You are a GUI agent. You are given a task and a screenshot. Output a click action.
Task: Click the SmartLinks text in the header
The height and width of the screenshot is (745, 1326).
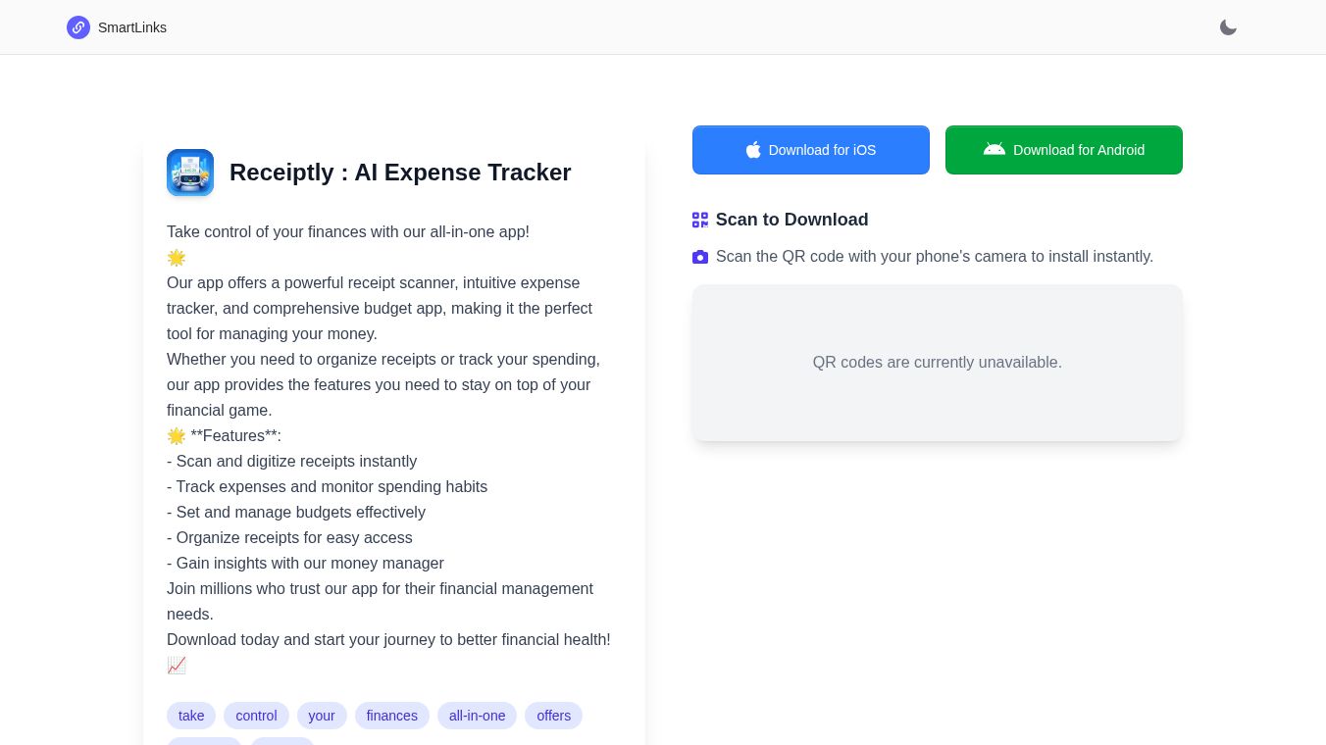[132, 27]
